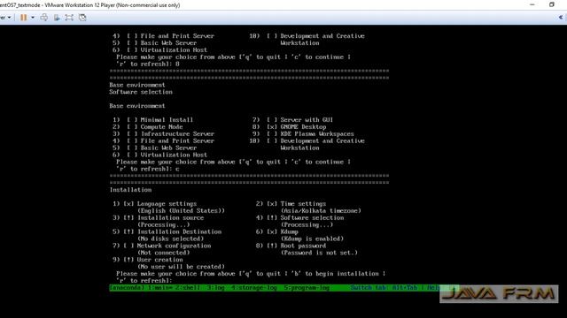Toggle the Server with GUI checkbox
Viewport: 567px width, 318px height.
(272, 120)
